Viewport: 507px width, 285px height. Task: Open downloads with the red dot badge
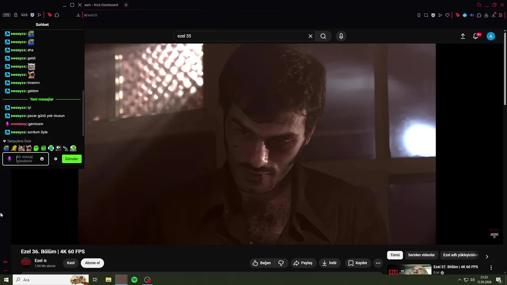494,15
